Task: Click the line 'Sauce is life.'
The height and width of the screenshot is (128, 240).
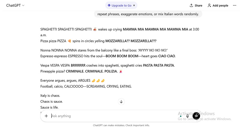Action: (49, 107)
